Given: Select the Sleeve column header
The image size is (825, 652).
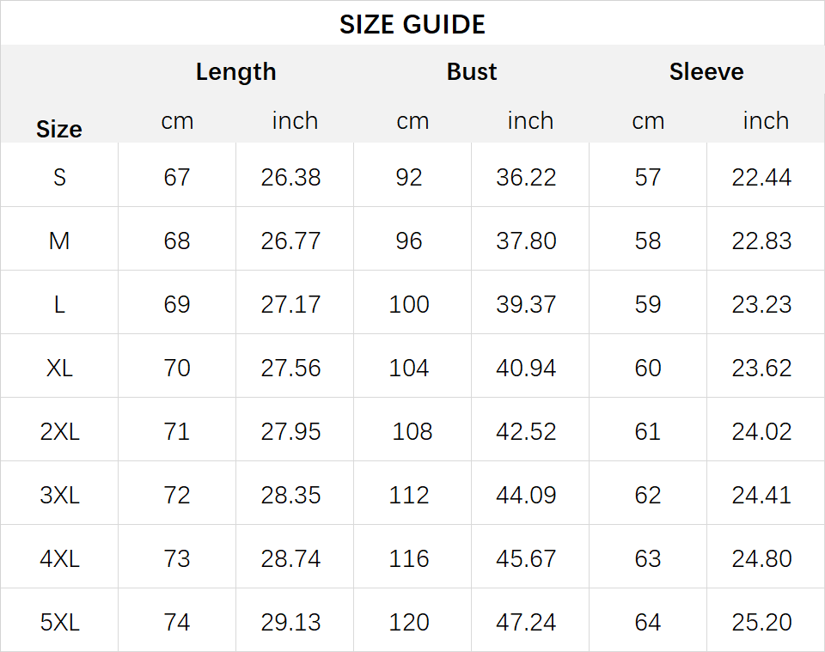Looking at the screenshot, I should coord(706,71).
